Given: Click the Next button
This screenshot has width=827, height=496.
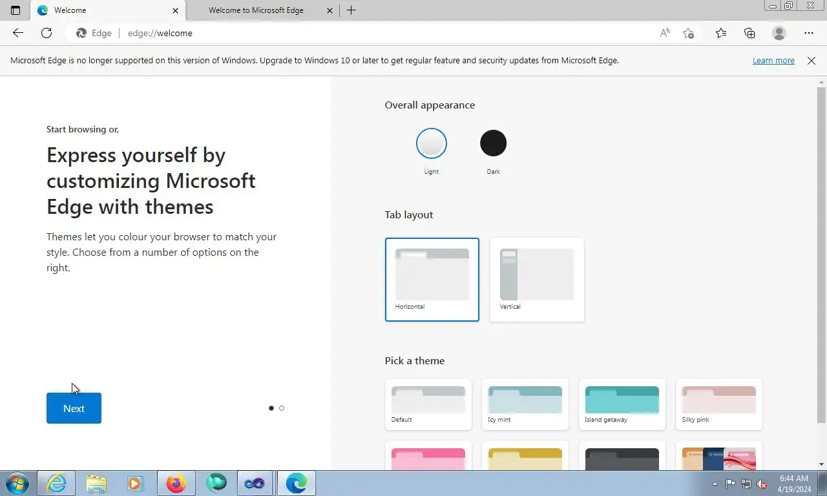Looking at the screenshot, I should click(x=74, y=408).
